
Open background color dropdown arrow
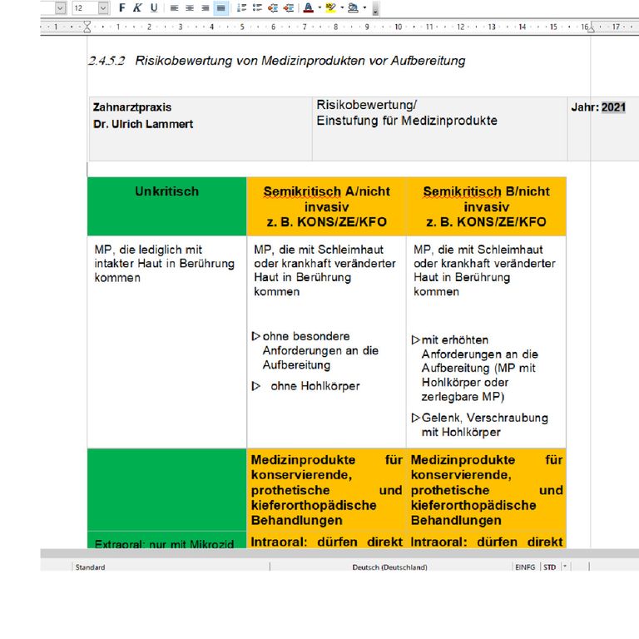(x=364, y=7)
